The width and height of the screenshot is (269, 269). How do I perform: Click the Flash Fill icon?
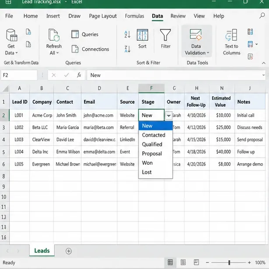click(x=250, y=32)
